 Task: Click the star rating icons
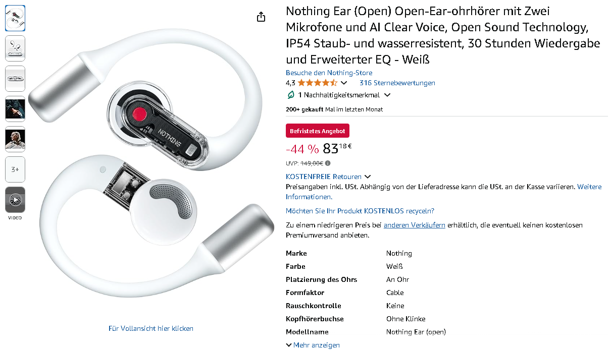pyautogui.click(x=317, y=83)
